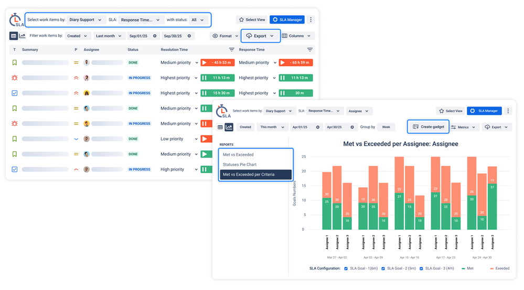Toggle the SLA Goal - 1(6m) checkbox
Image resolution: width=524 pixels, height=290 pixels.
(x=346, y=268)
